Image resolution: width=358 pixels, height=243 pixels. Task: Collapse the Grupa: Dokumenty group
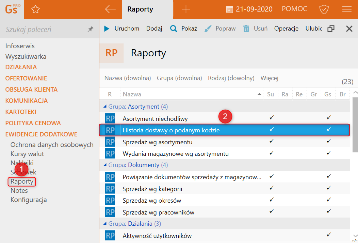tap(105, 165)
